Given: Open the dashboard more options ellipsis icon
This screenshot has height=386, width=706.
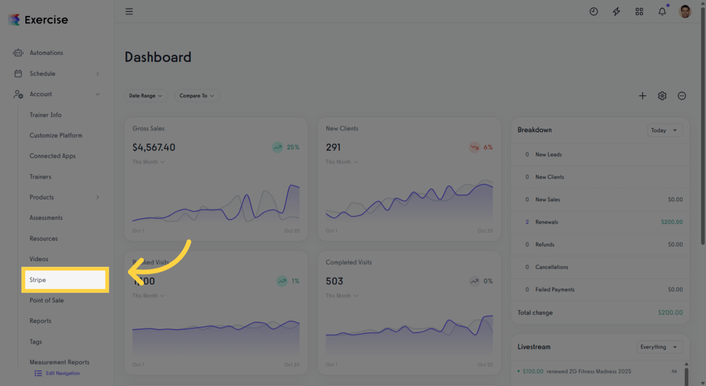Looking at the screenshot, I should 682,96.
